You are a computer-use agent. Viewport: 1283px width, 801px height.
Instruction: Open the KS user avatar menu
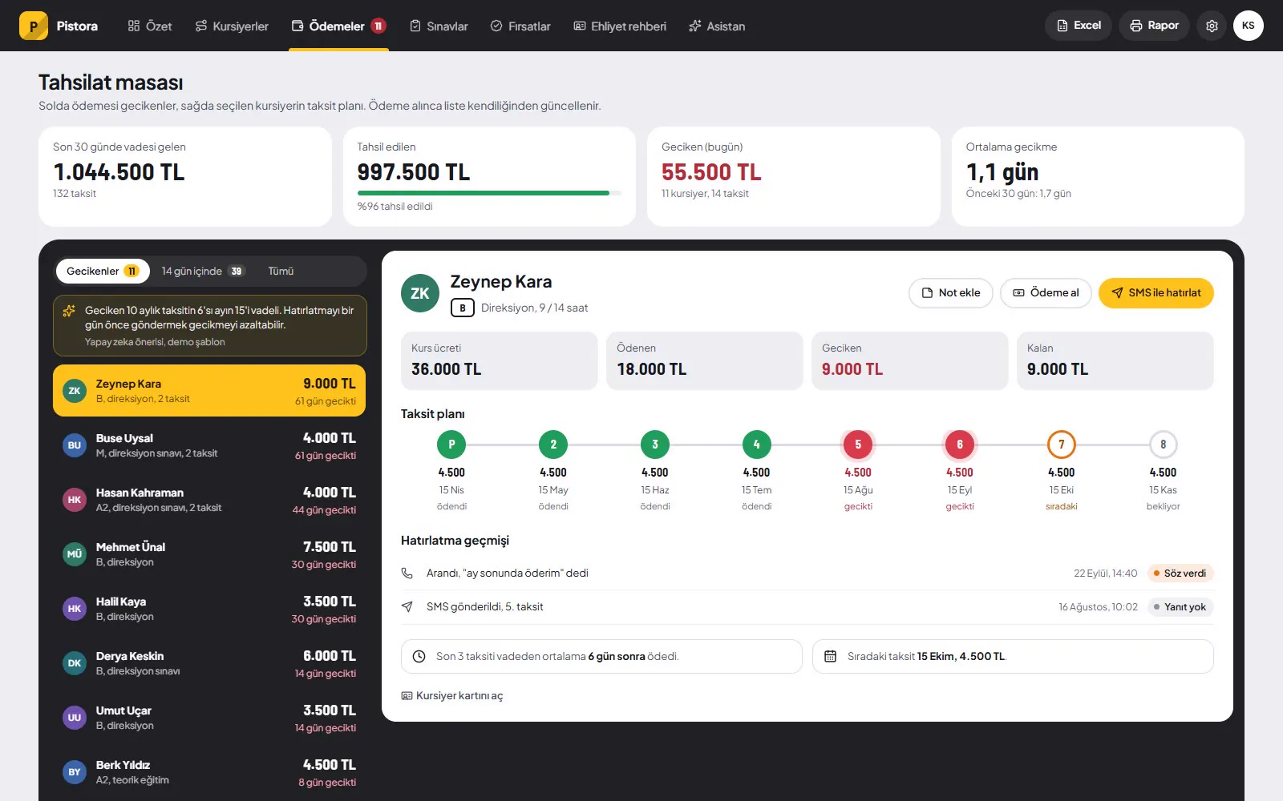point(1248,26)
